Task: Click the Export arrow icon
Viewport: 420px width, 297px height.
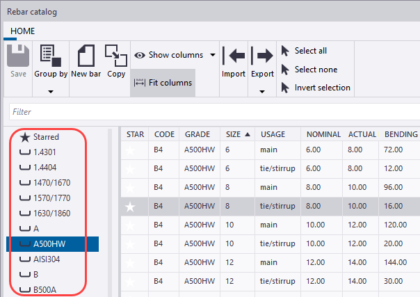Action: click(262, 56)
